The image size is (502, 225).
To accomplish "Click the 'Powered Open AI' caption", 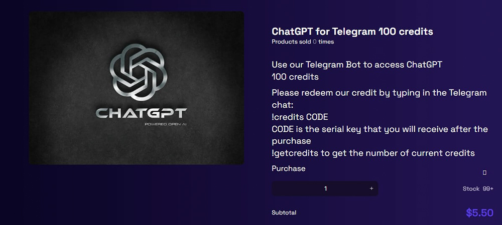I will [x=165, y=124].
